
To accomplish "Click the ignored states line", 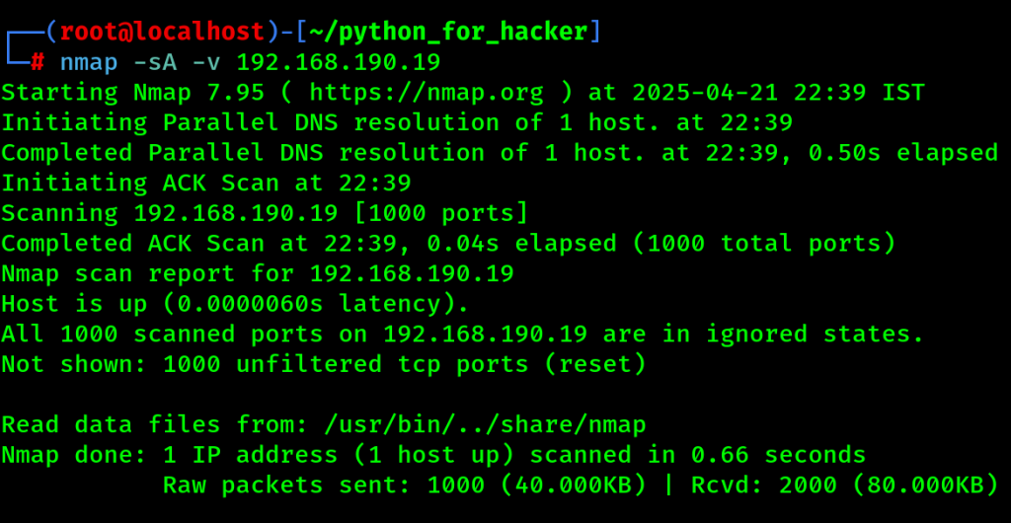I will tap(463, 335).
